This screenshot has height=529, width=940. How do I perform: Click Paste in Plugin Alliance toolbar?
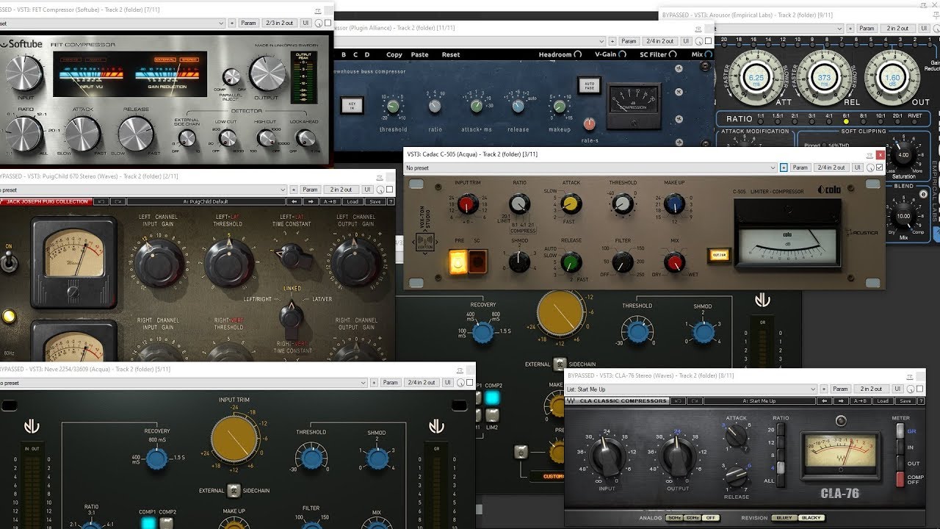420,54
